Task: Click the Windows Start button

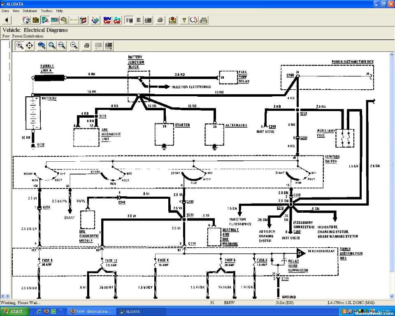Action: click(12, 311)
